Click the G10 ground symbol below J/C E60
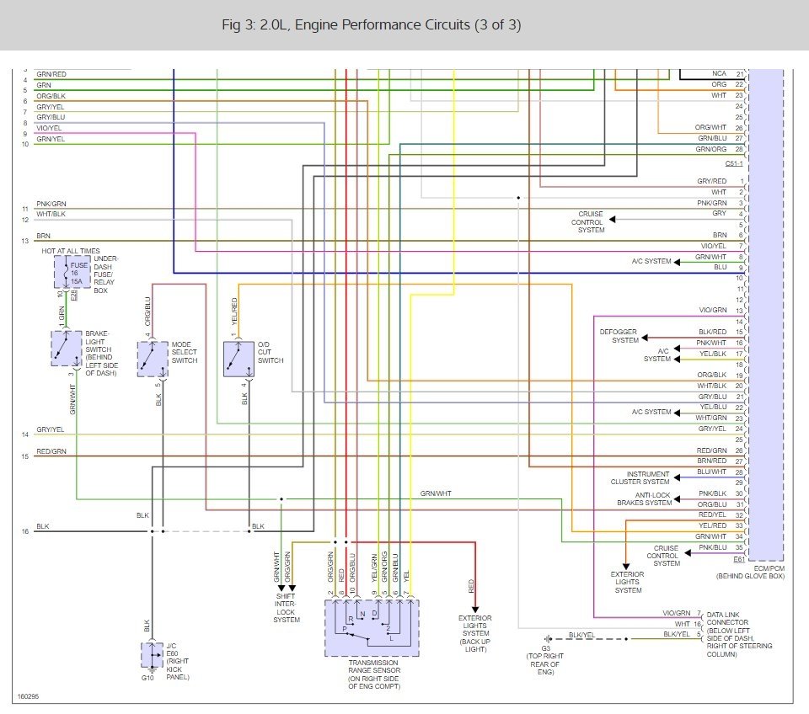The width and height of the screenshot is (809, 714). coord(152,671)
